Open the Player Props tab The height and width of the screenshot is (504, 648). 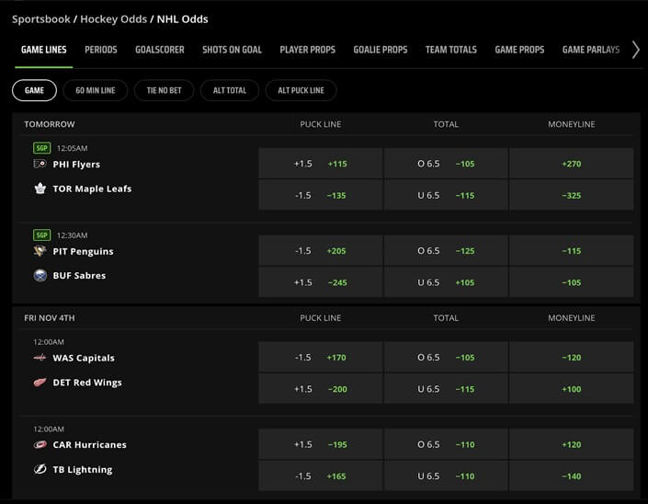coord(308,50)
